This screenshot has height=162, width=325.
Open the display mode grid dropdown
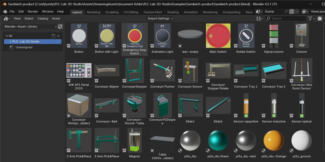click(259, 18)
